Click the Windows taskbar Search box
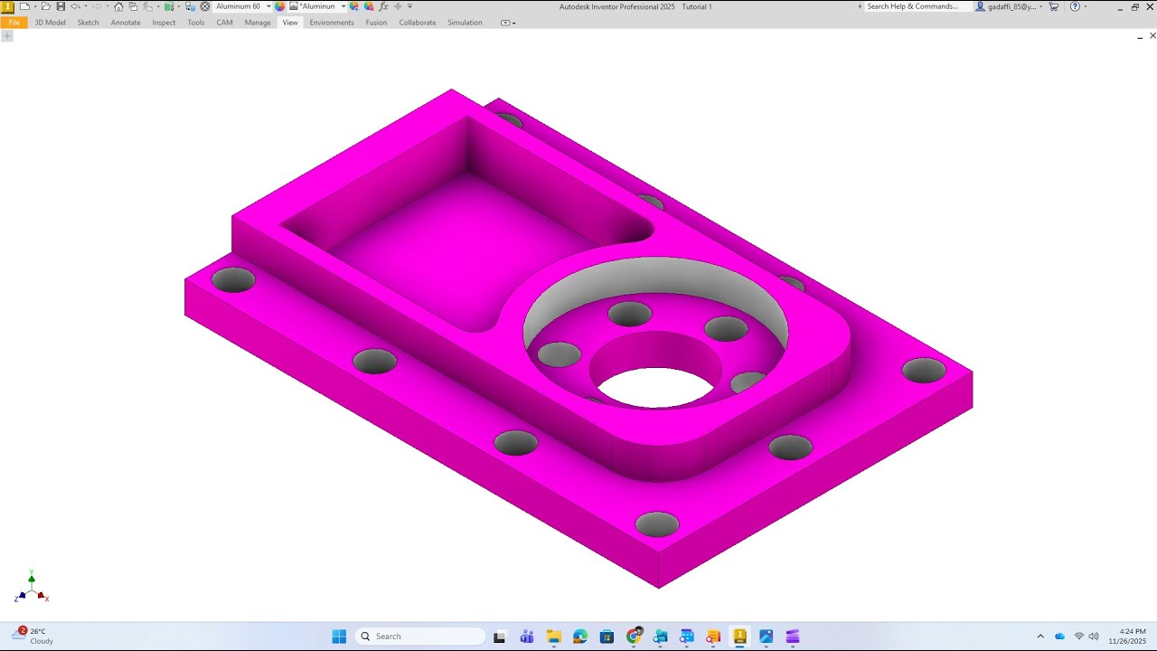 (420, 637)
